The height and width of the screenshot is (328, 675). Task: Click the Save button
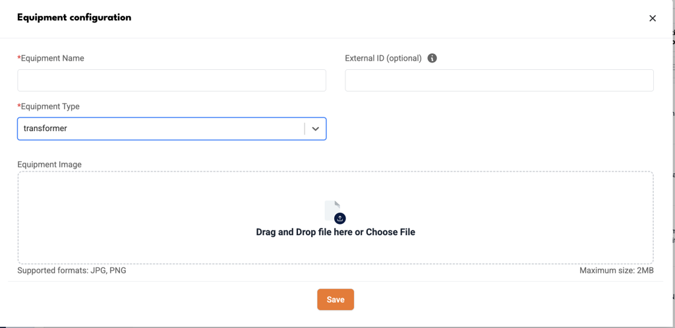[336, 300]
